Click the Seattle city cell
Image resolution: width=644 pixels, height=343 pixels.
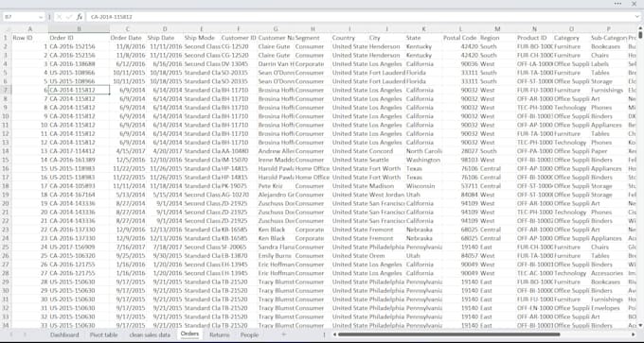tap(386, 160)
